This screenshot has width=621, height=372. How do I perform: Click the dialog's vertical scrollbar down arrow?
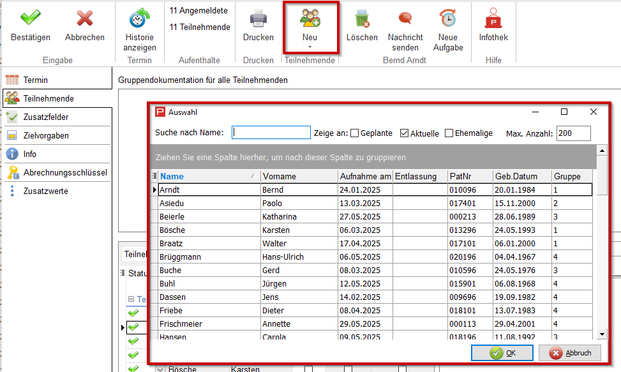click(601, 334)
